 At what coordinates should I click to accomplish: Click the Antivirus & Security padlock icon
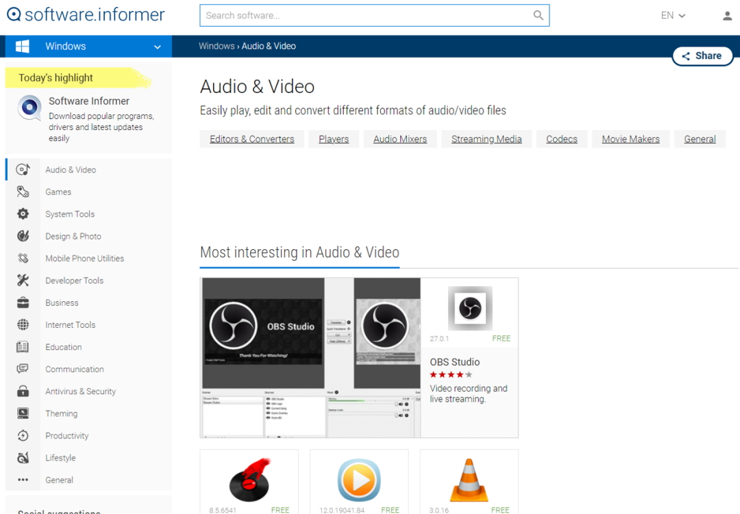click(23, 391)
